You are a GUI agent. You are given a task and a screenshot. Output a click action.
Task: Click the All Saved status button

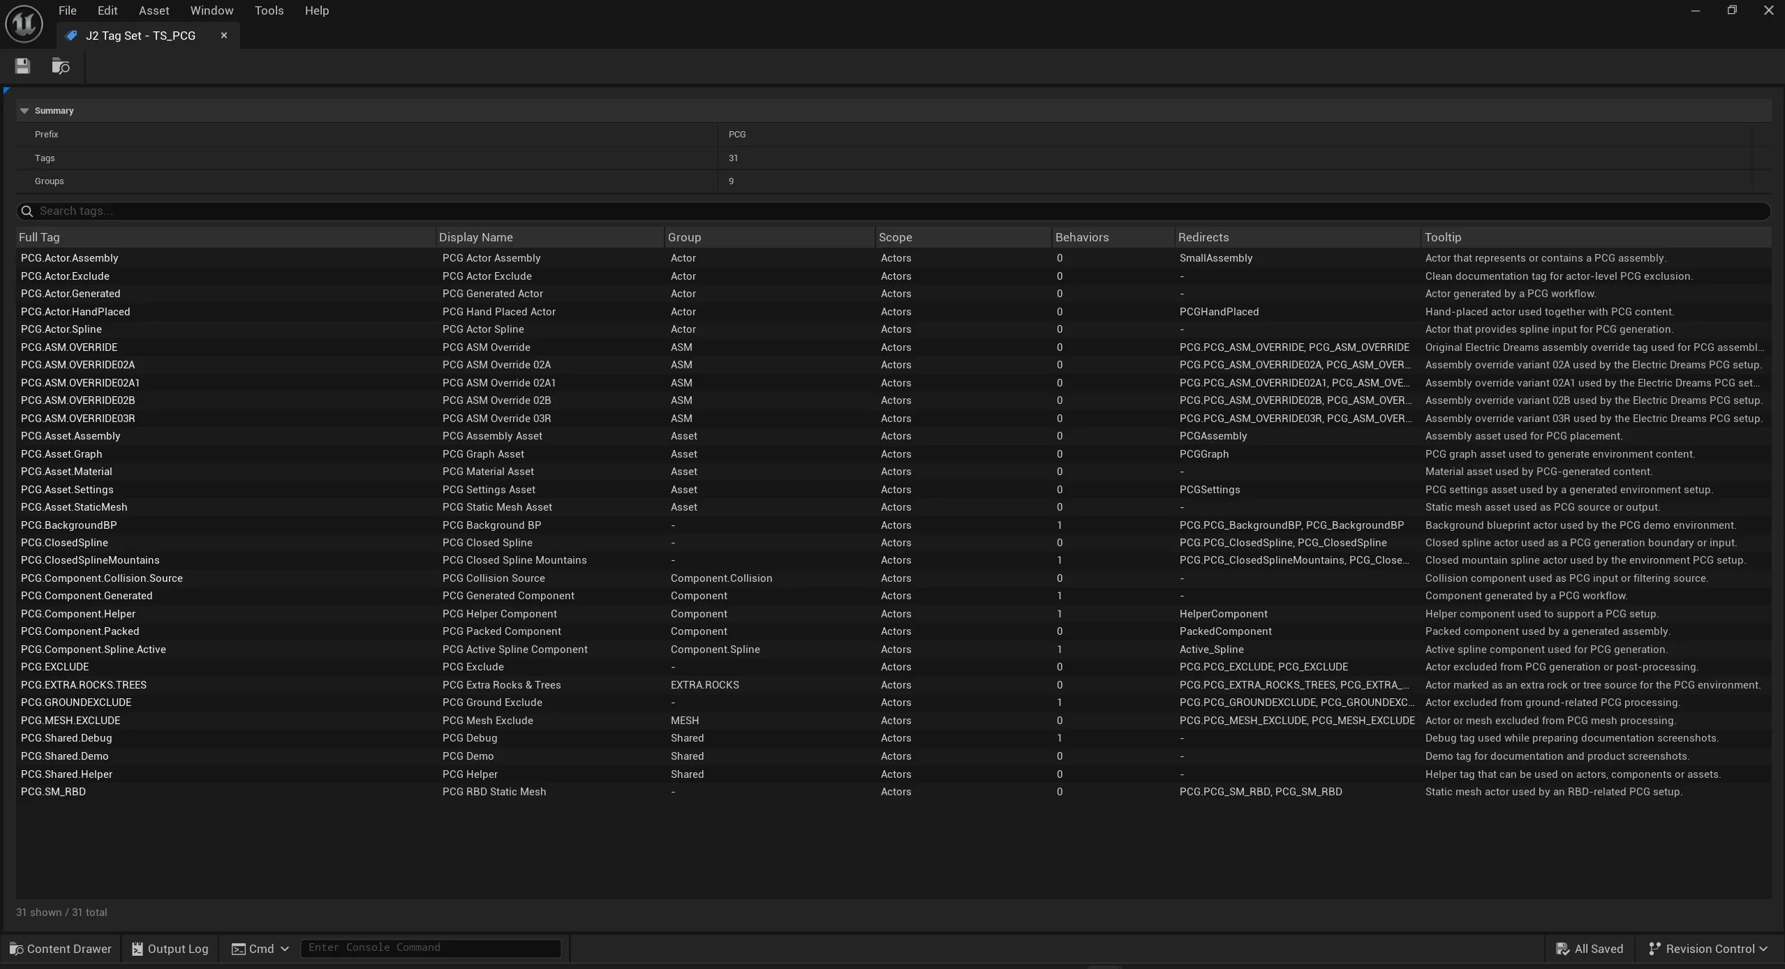1590,949
